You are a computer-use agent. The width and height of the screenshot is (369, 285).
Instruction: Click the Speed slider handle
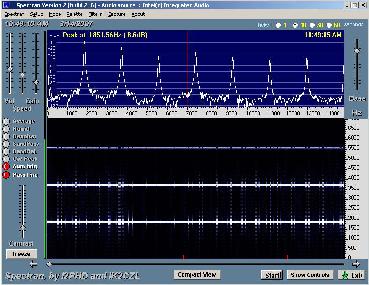click(22, 75)
